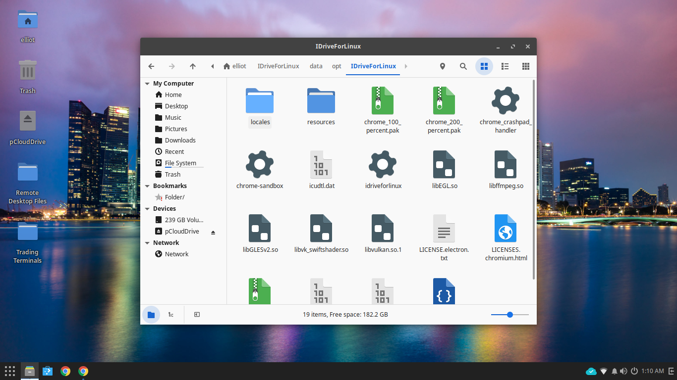
Task: Hide the sidebar using bottom bar icon
Action: (197, 315)
